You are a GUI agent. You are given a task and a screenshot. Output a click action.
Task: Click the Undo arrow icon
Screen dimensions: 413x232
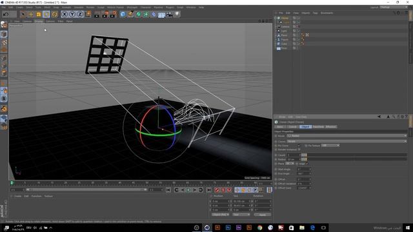(6, 14)
